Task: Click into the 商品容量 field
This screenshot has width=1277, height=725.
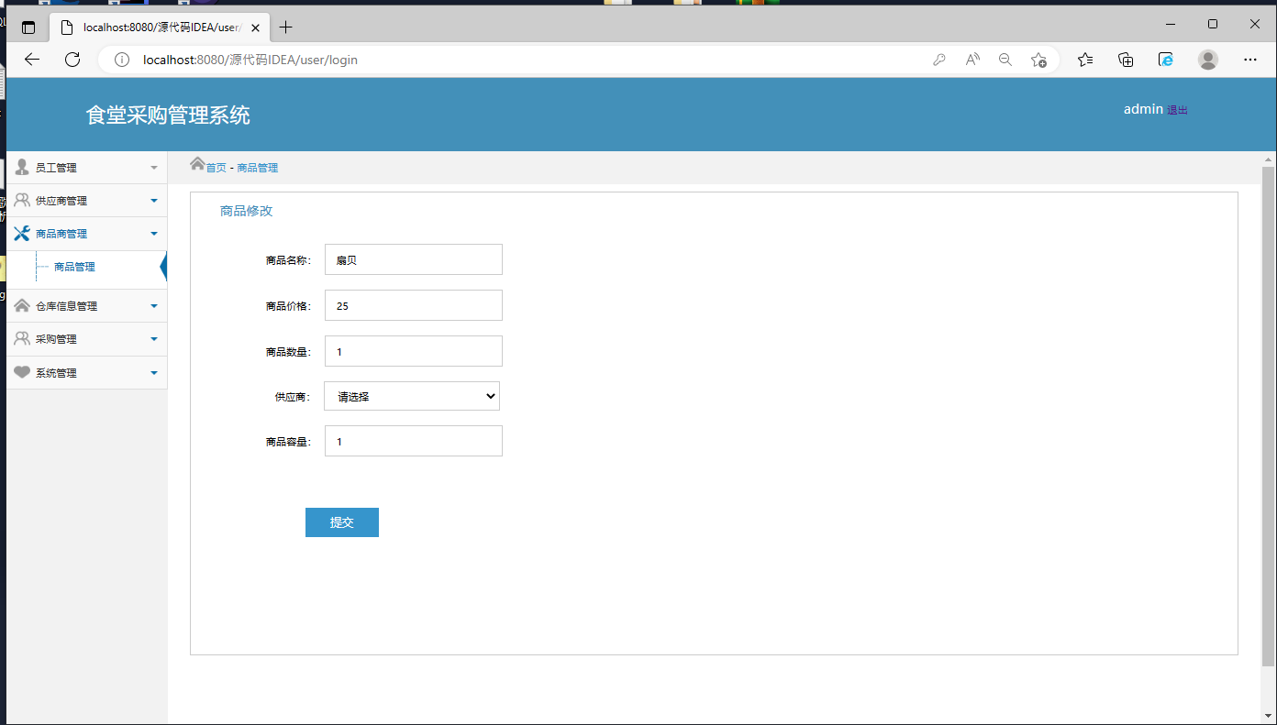Action: point(414,441)
